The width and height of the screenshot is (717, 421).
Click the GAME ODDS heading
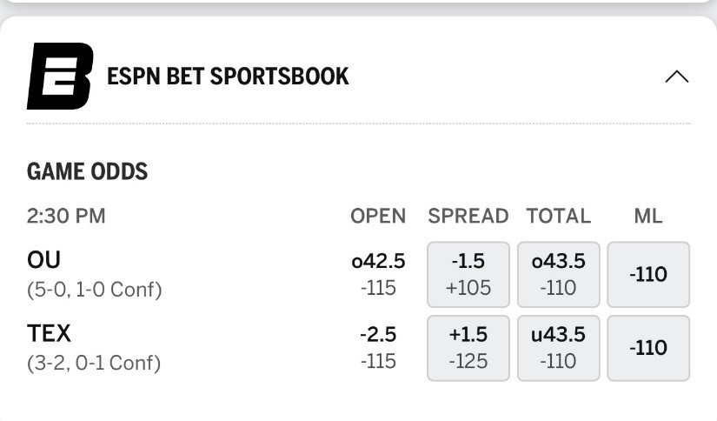tap(88, 171)
